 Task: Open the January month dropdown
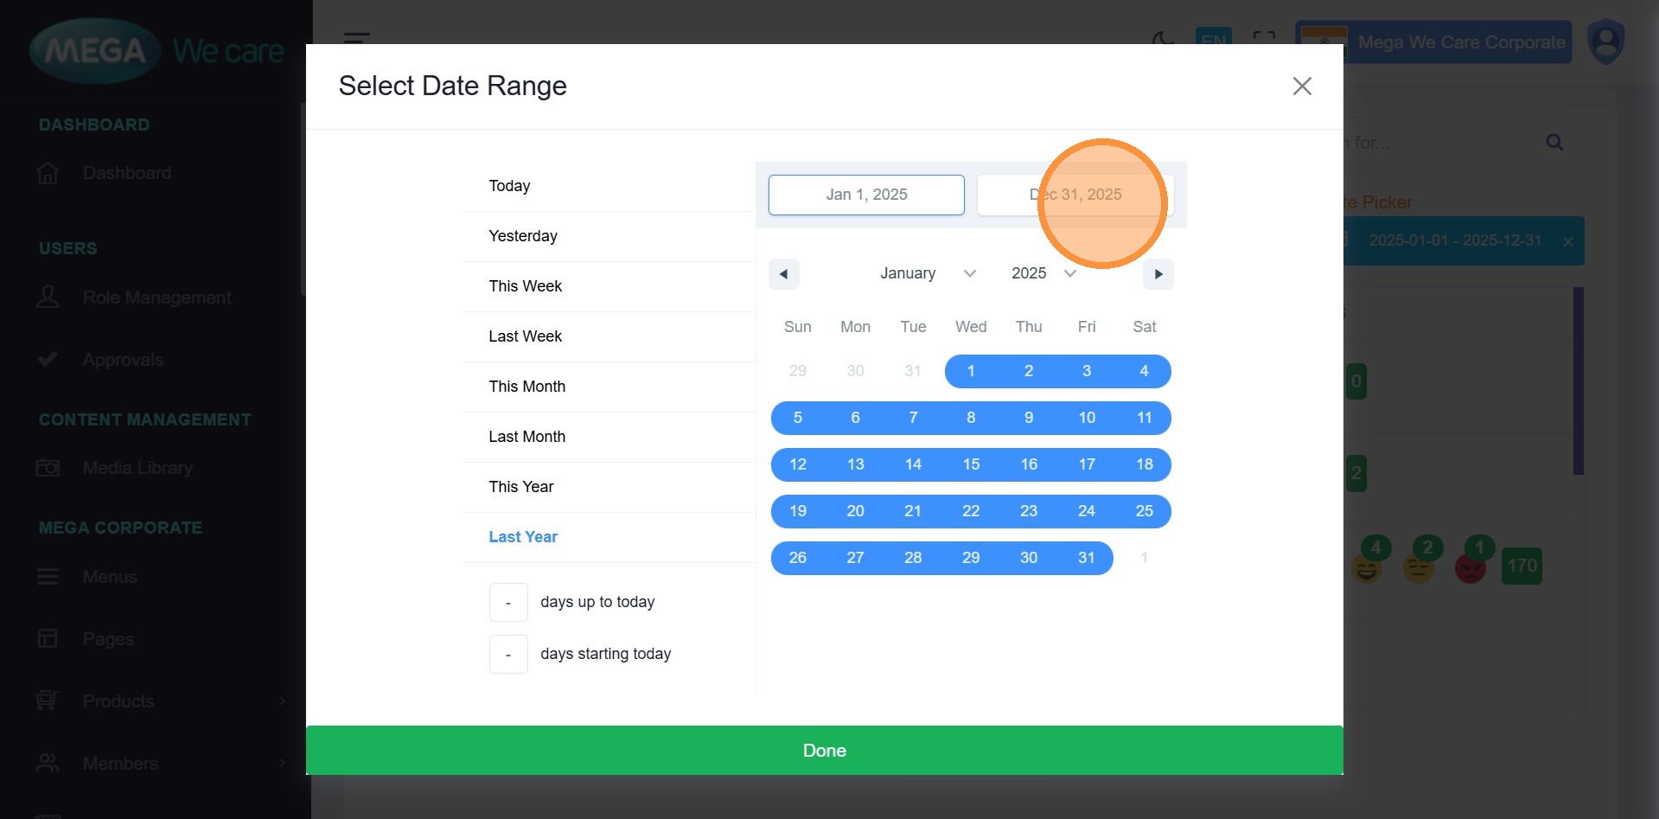(927, 274)
